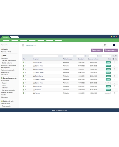Open calendar picker in Date d'avis filter
The height and width of the screenshot is (147, 119).
tap(85, 56)
